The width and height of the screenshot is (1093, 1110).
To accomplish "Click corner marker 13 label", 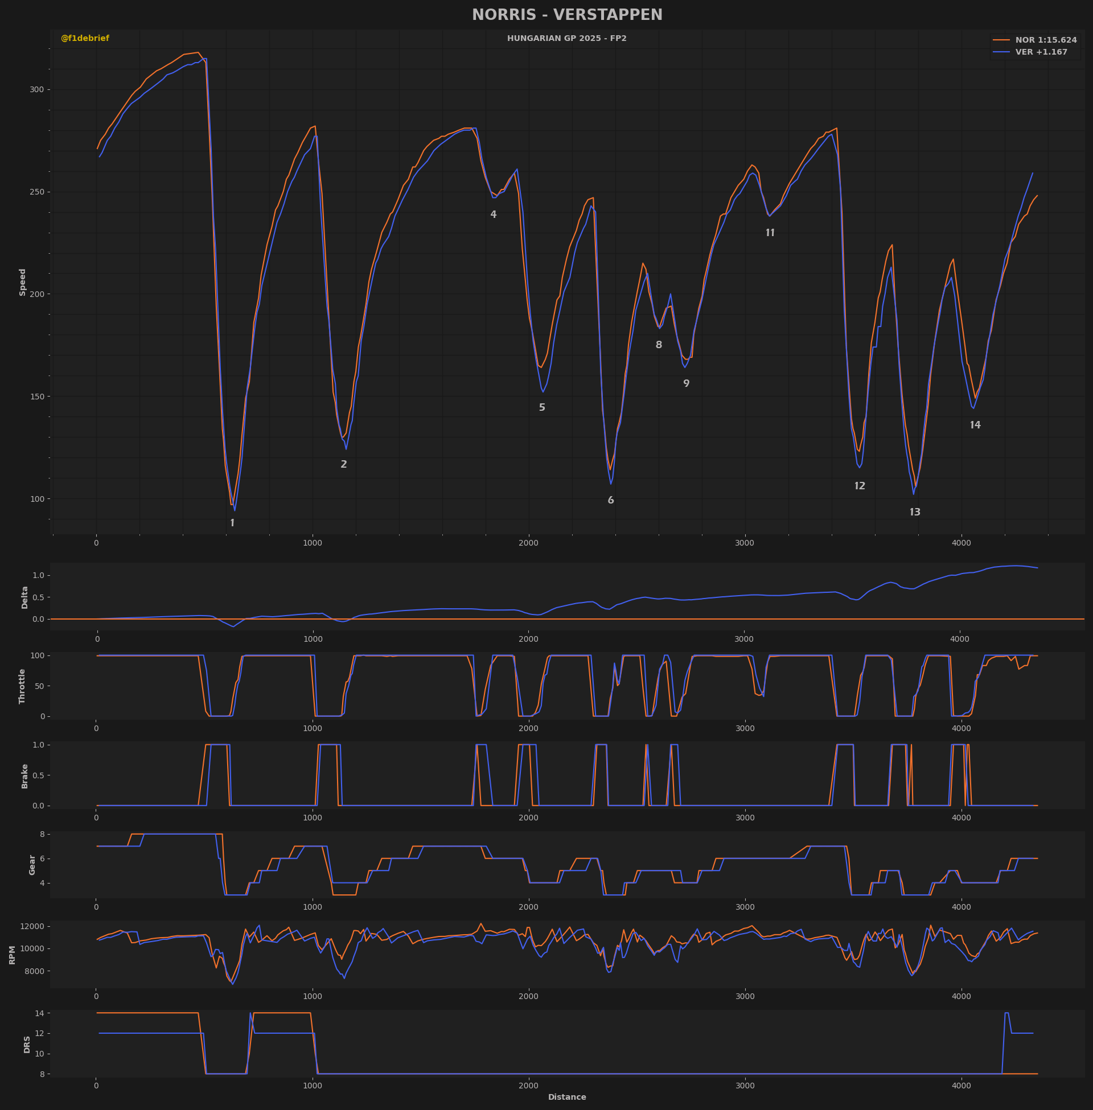I will pyautogui.click(x=915, y=512).
